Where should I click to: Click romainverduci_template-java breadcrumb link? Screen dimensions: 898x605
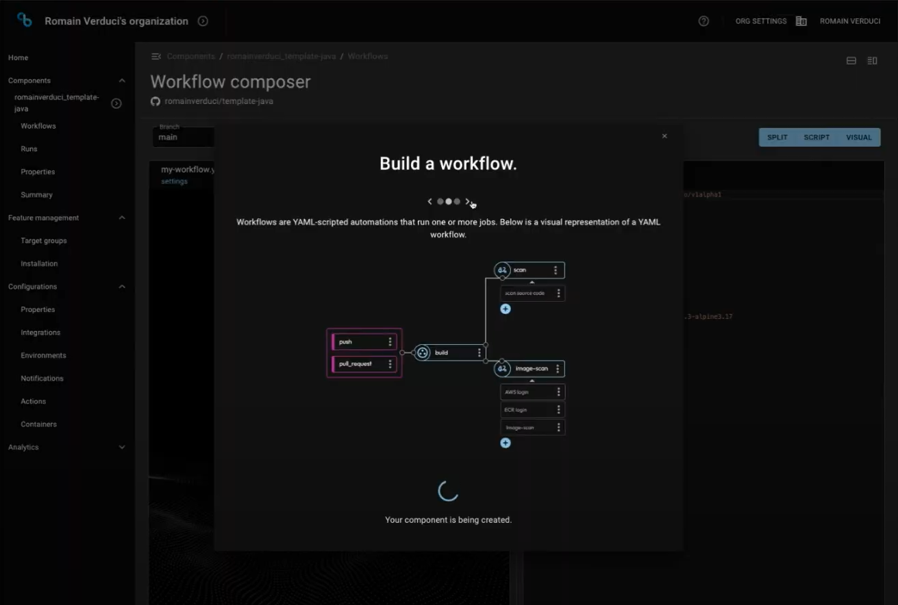coord(282,56)
